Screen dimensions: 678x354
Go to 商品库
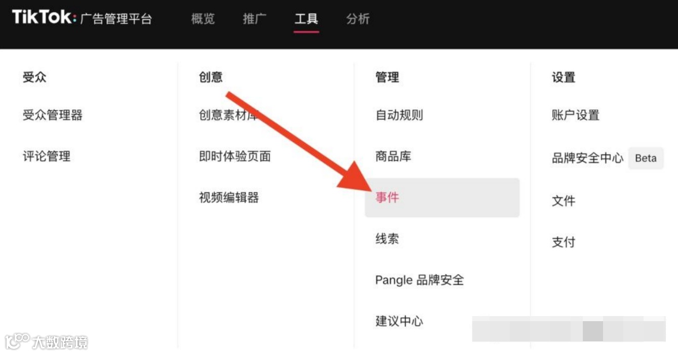[393, 156]
